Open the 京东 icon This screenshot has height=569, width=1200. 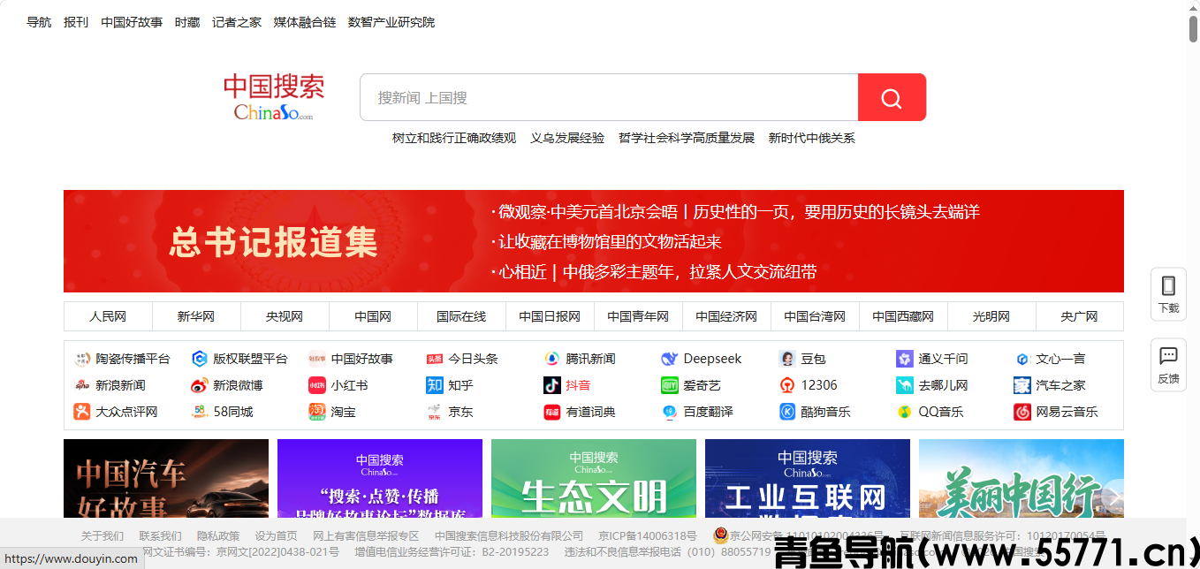tap(435, 412)
